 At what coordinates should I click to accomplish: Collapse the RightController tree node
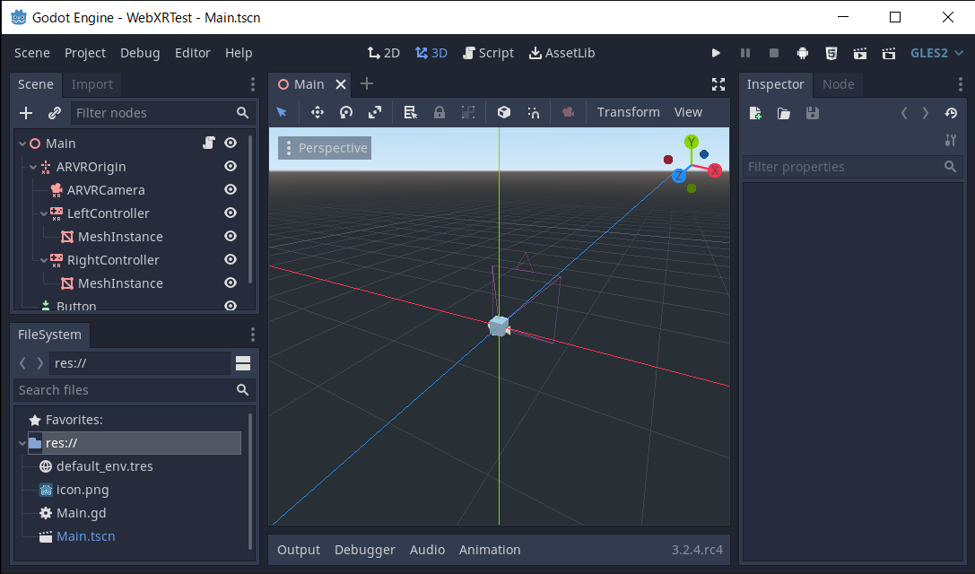point(44,260)
